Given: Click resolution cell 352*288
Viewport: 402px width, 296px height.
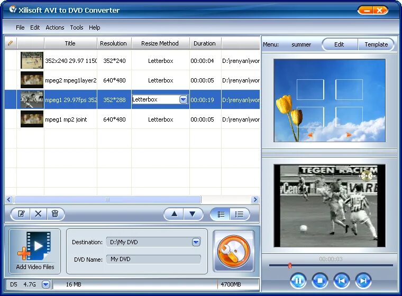Looking at the screenshot, I should coord(114,100).
